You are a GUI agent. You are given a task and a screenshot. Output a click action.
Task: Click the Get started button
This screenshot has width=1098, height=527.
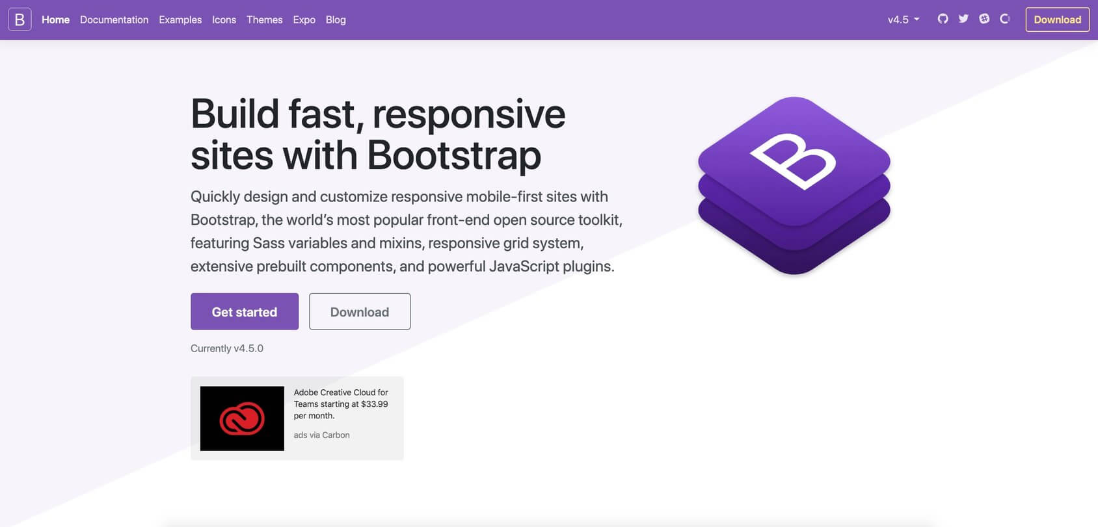click(245, 311)
